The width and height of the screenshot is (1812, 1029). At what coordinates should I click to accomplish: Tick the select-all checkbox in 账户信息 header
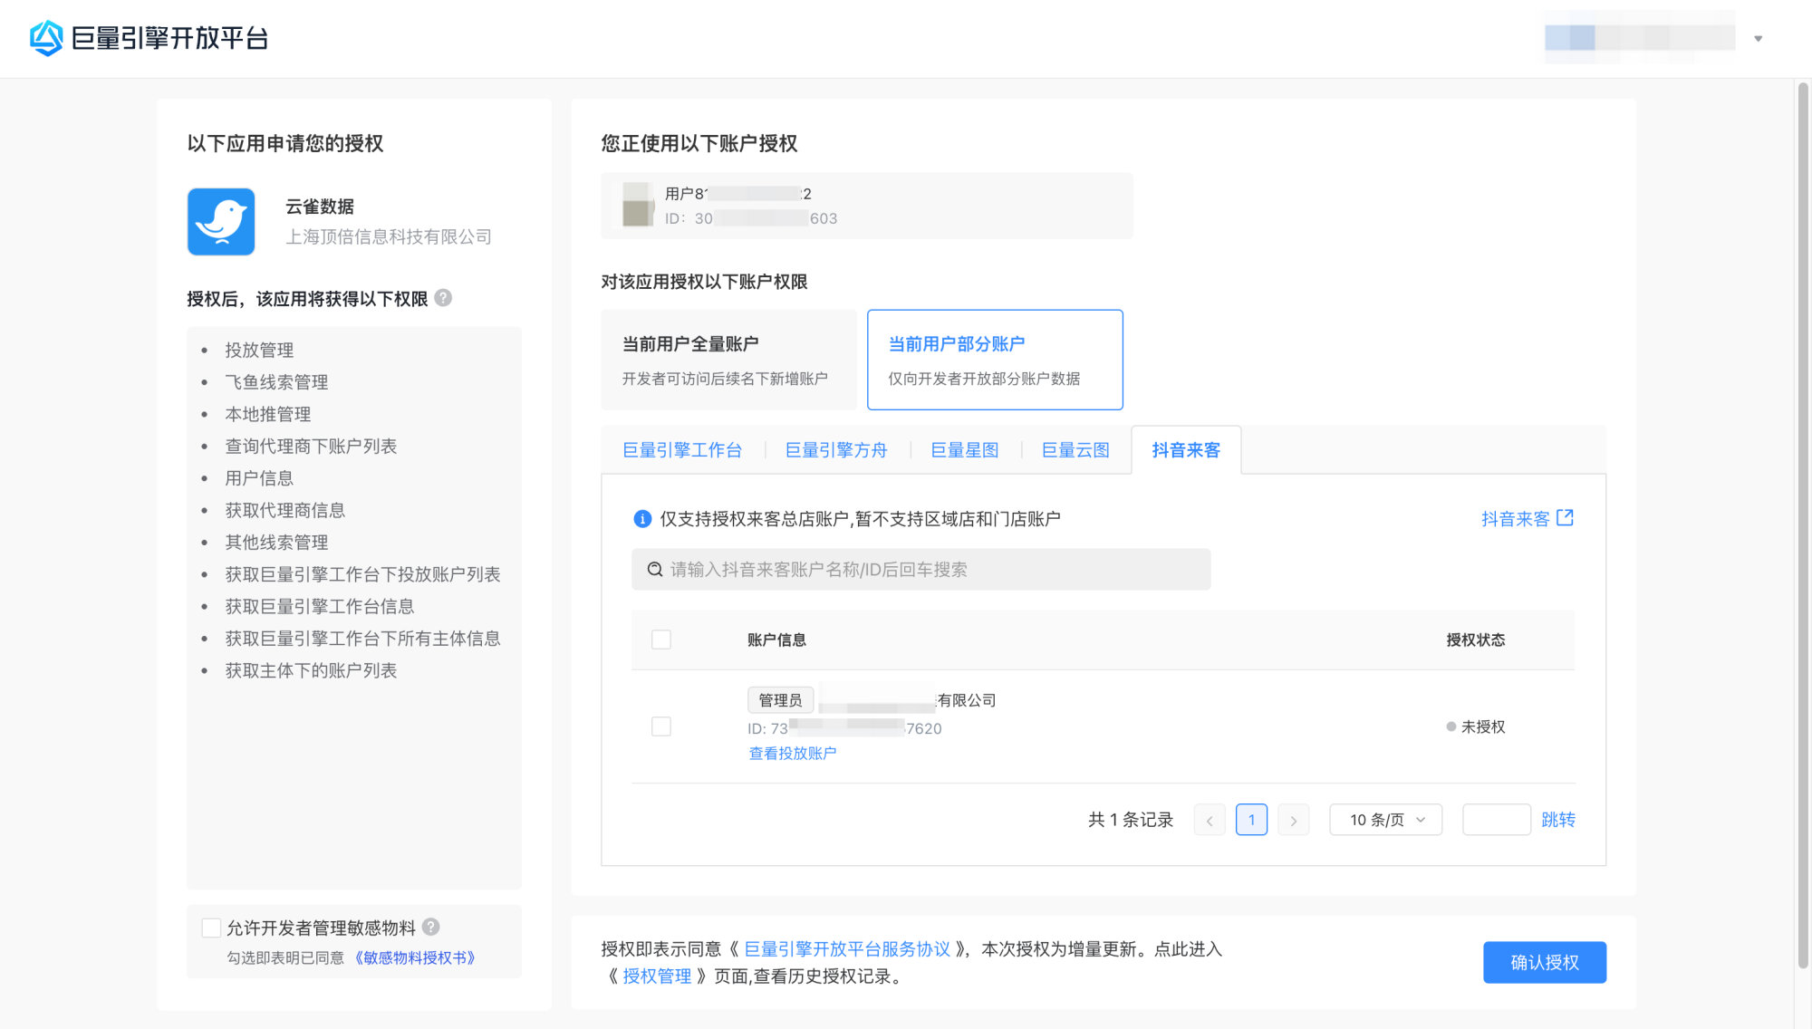pyautogui.click(x=661, y=640)
